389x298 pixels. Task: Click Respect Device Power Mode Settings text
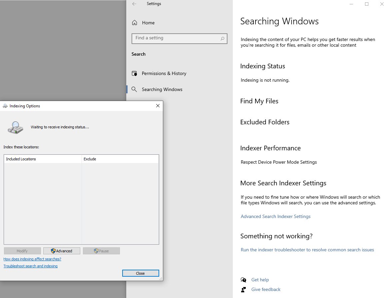coord(279,162)
